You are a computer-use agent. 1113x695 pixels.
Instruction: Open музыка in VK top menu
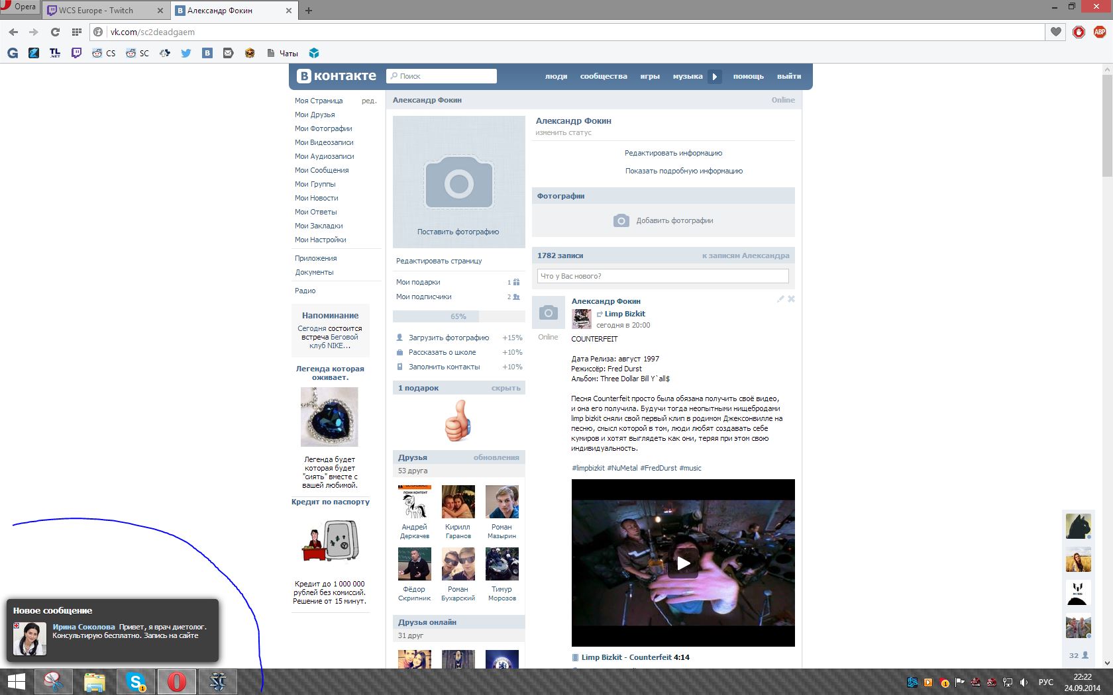(688, 76)
